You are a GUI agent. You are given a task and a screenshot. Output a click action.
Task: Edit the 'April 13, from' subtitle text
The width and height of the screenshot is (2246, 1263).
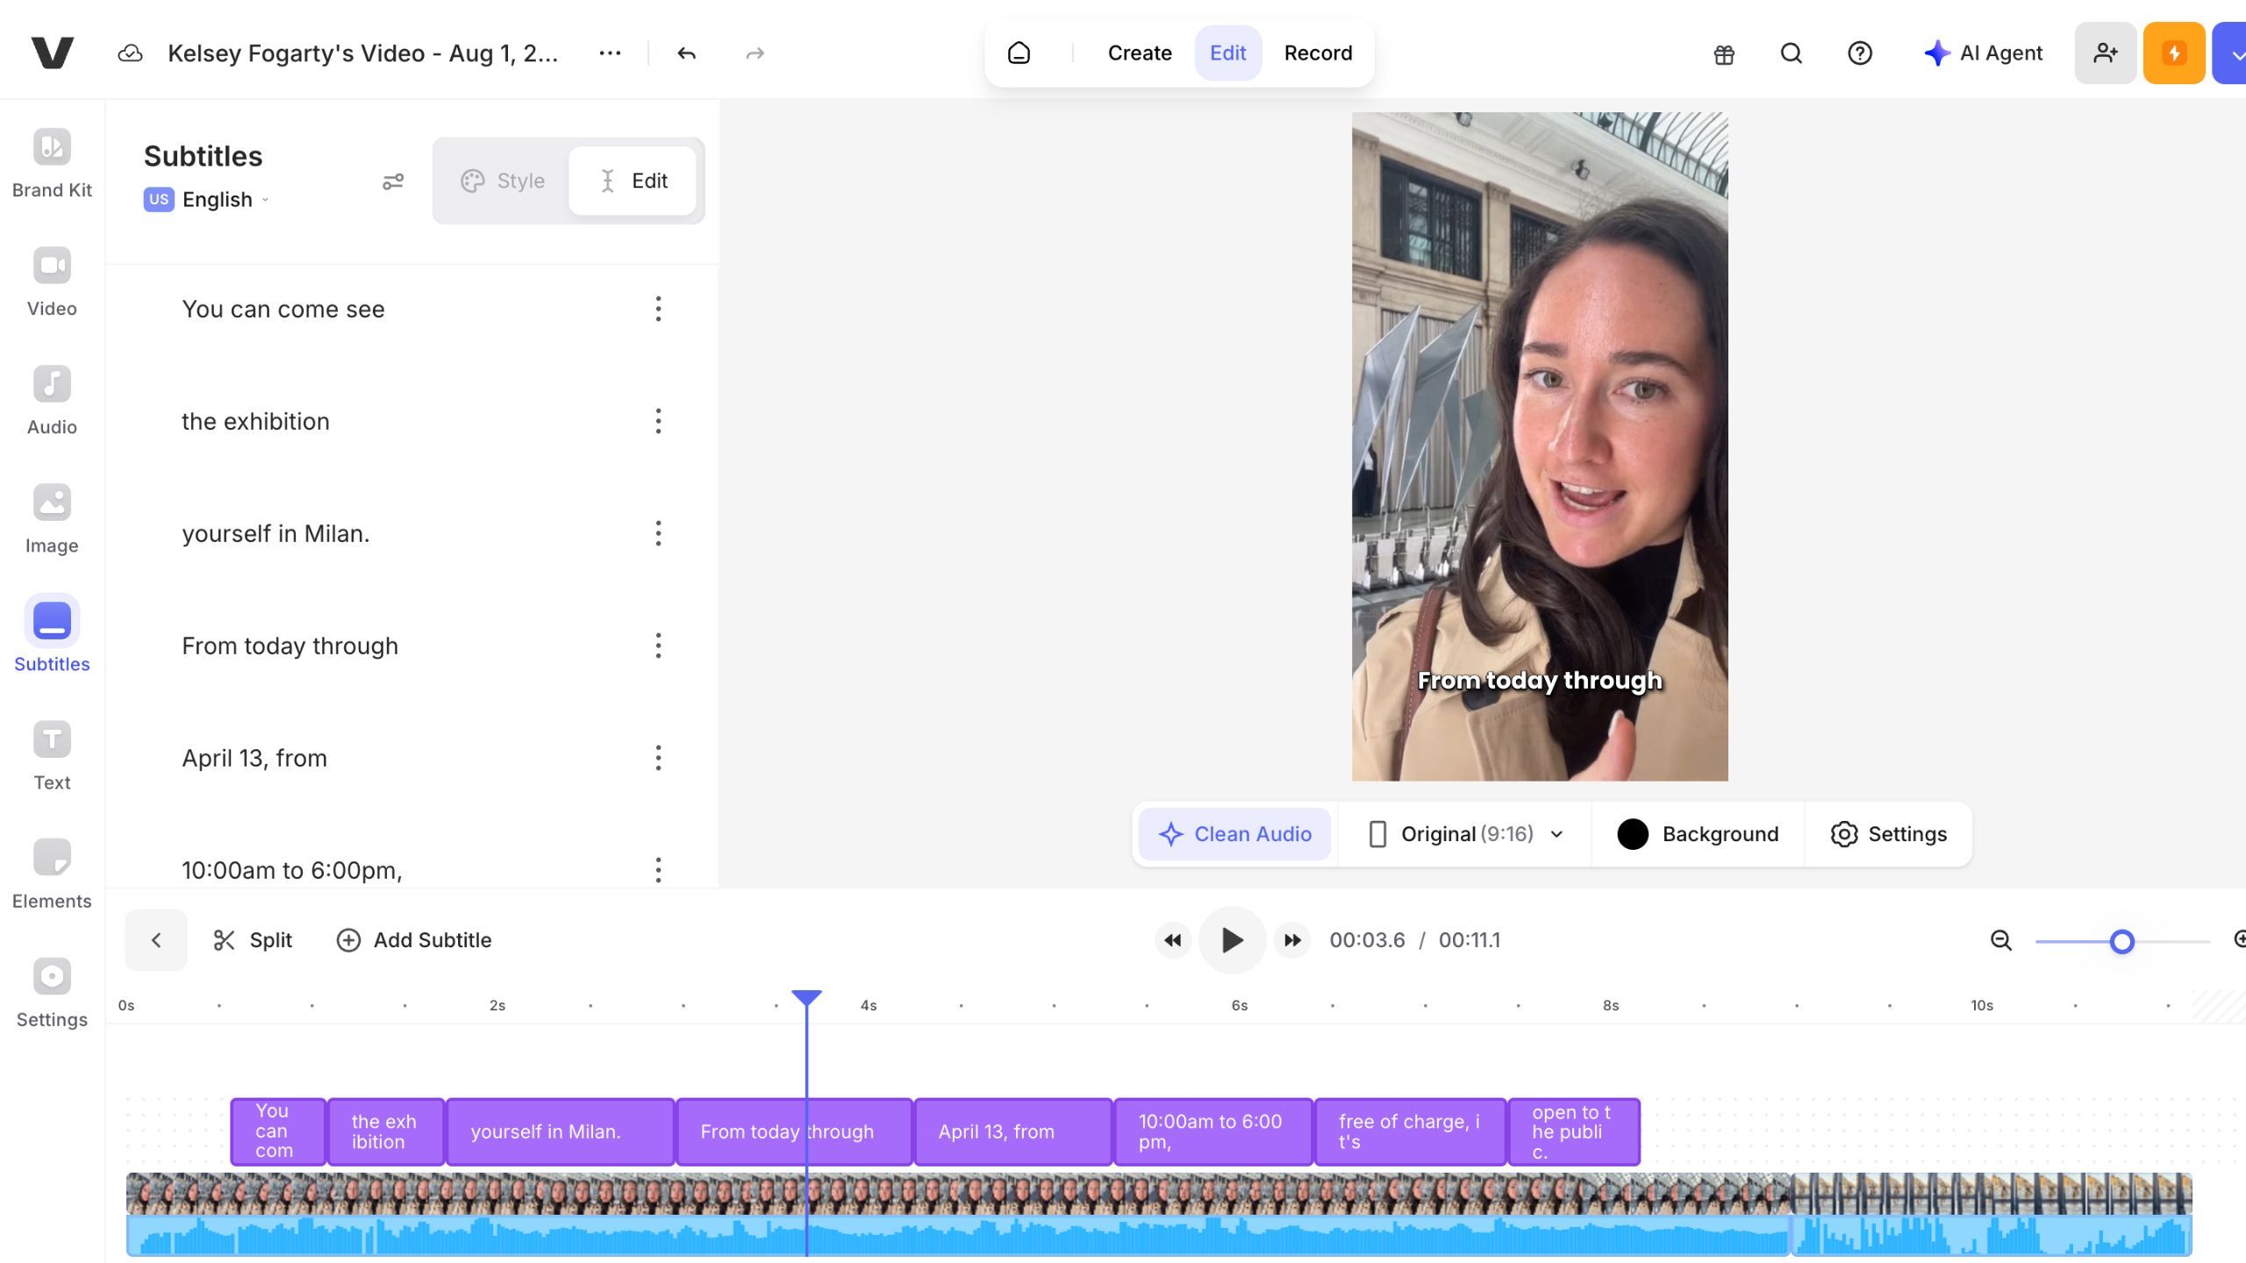[254, 758]
